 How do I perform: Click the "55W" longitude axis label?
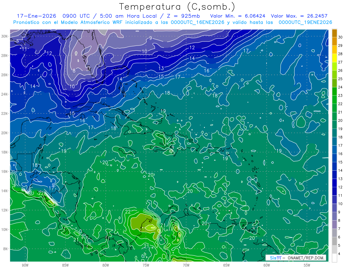[307, 265]
